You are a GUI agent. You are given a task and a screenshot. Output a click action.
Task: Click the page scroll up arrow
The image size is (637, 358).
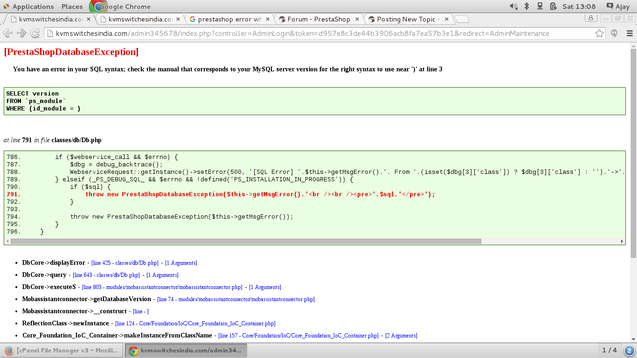633,46
